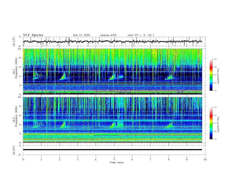Screen dimensions: 231x179
Task: Click the ch.1 emission burst near minute 2
Action: click(62, 77)
